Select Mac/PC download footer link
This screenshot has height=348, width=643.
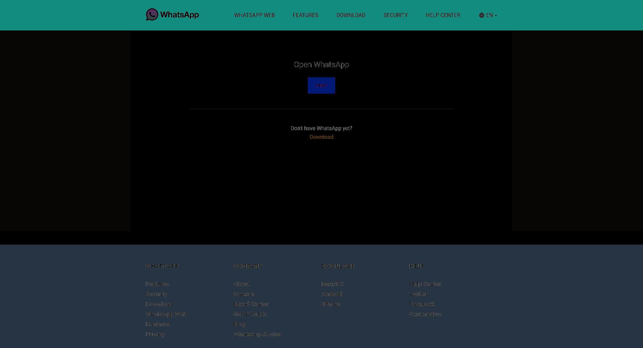point(333,284)
